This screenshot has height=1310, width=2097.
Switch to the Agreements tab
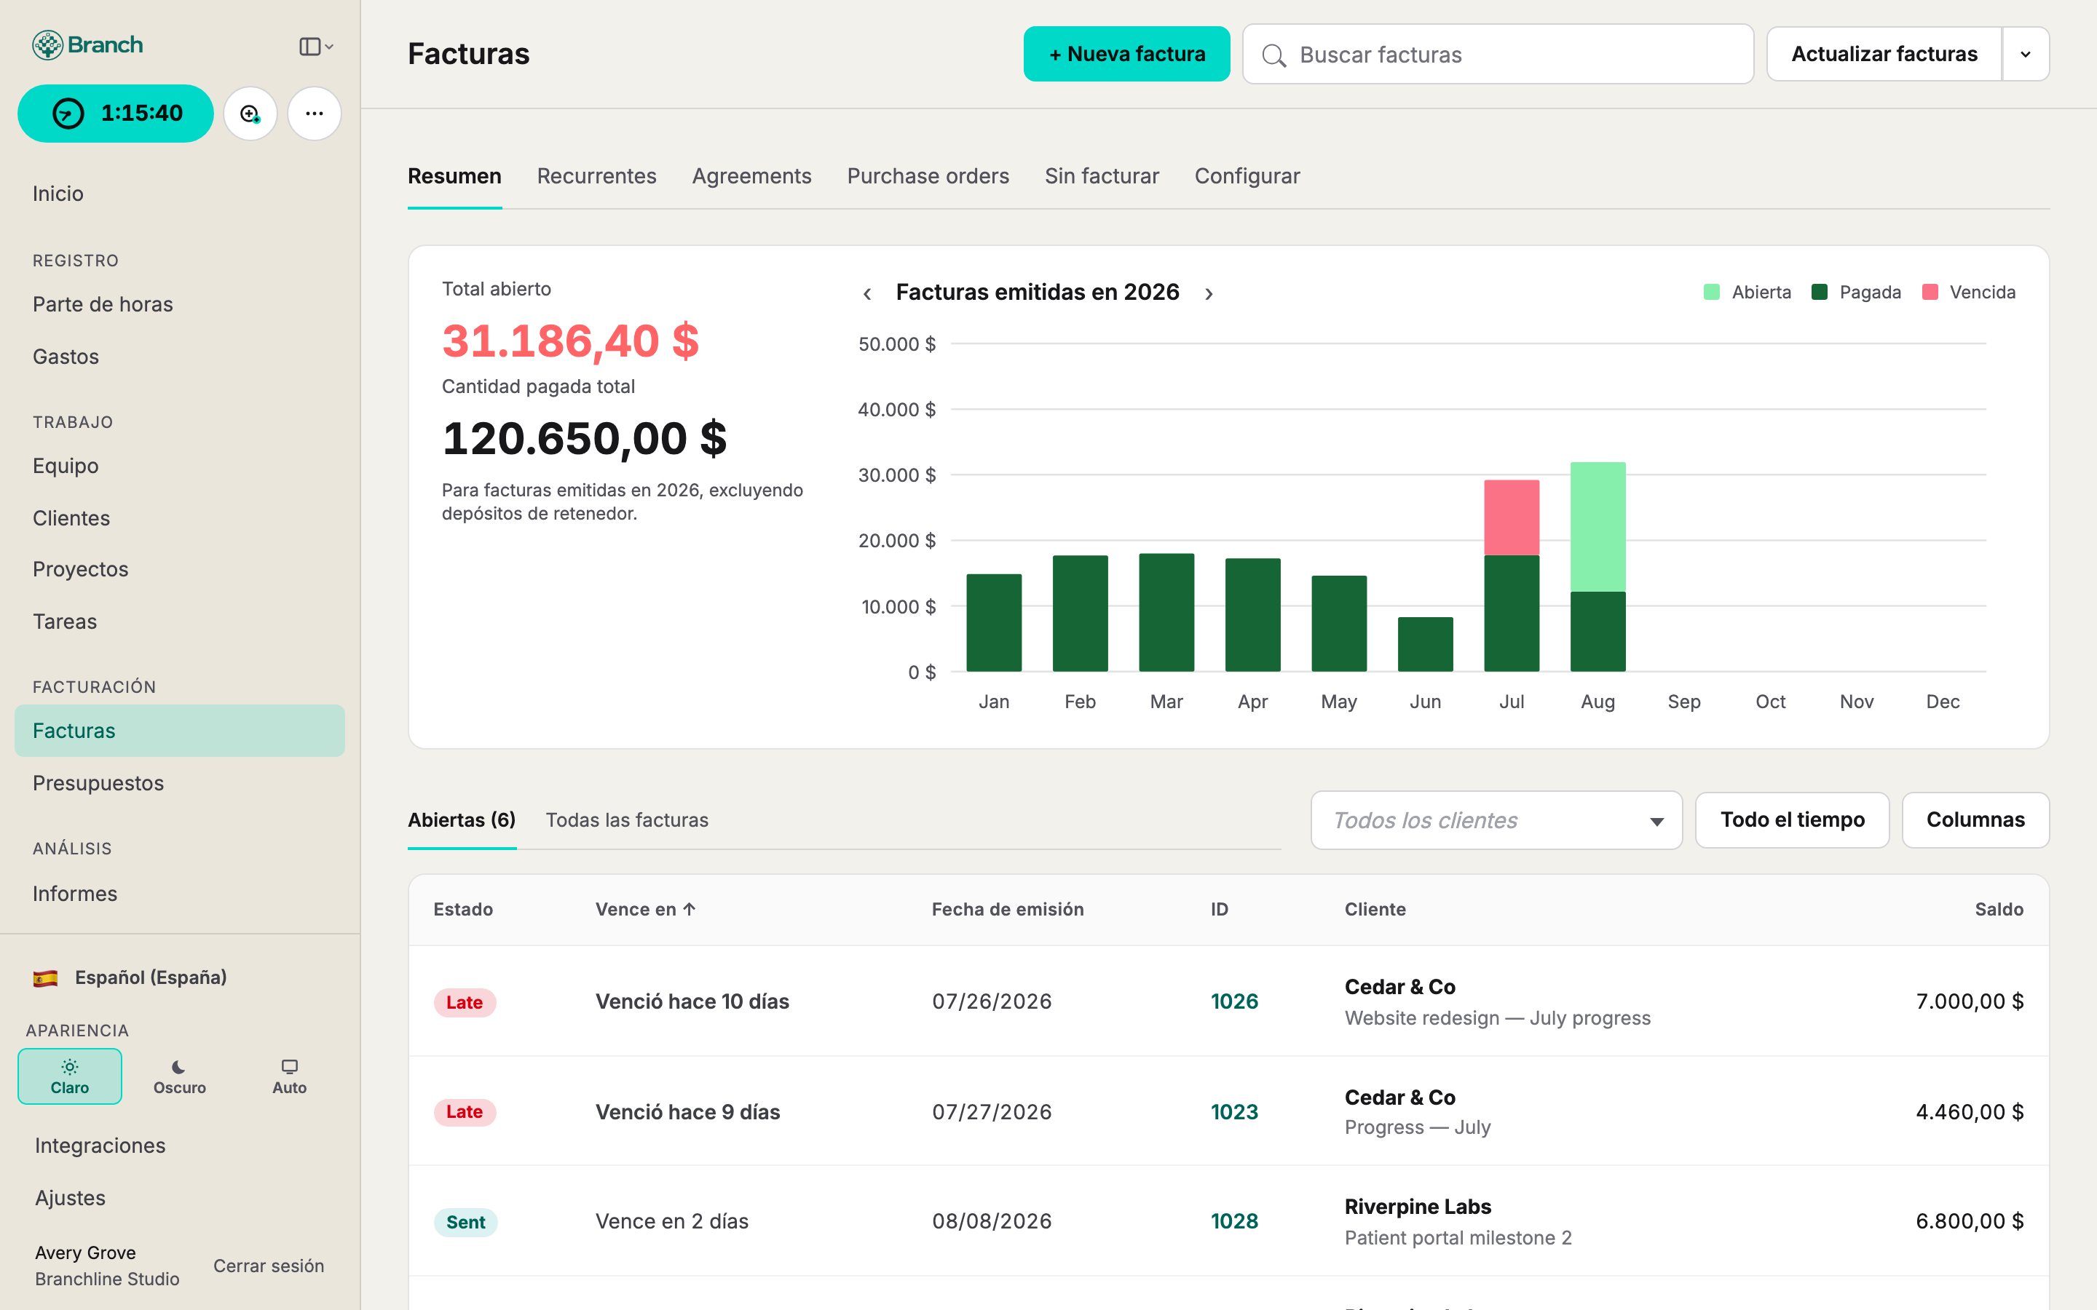pyautogui.click(x=751, y=176)
